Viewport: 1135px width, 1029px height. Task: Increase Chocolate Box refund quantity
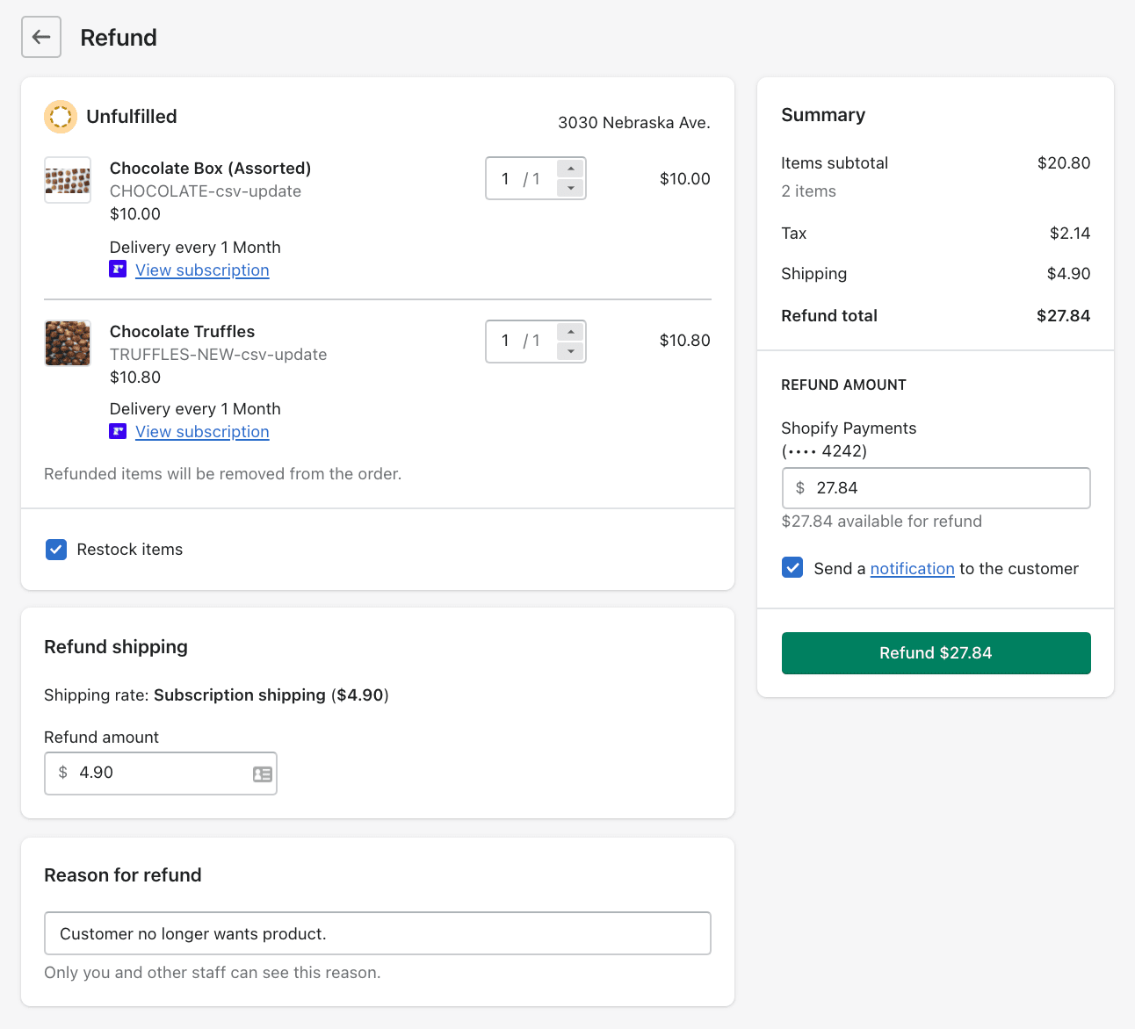point(571,169)
